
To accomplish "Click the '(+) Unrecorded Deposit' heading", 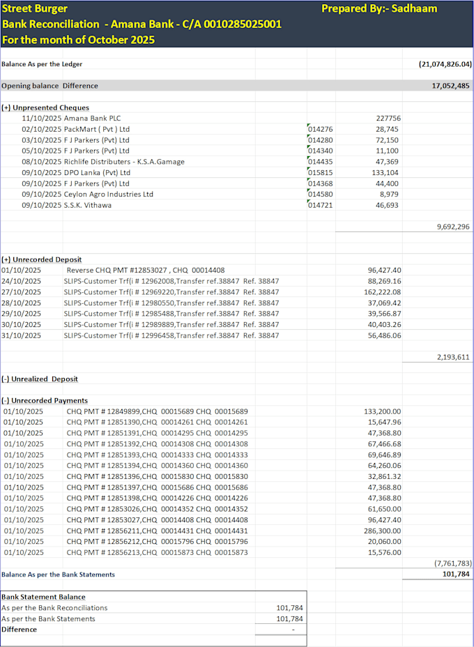I will (42, 259).
